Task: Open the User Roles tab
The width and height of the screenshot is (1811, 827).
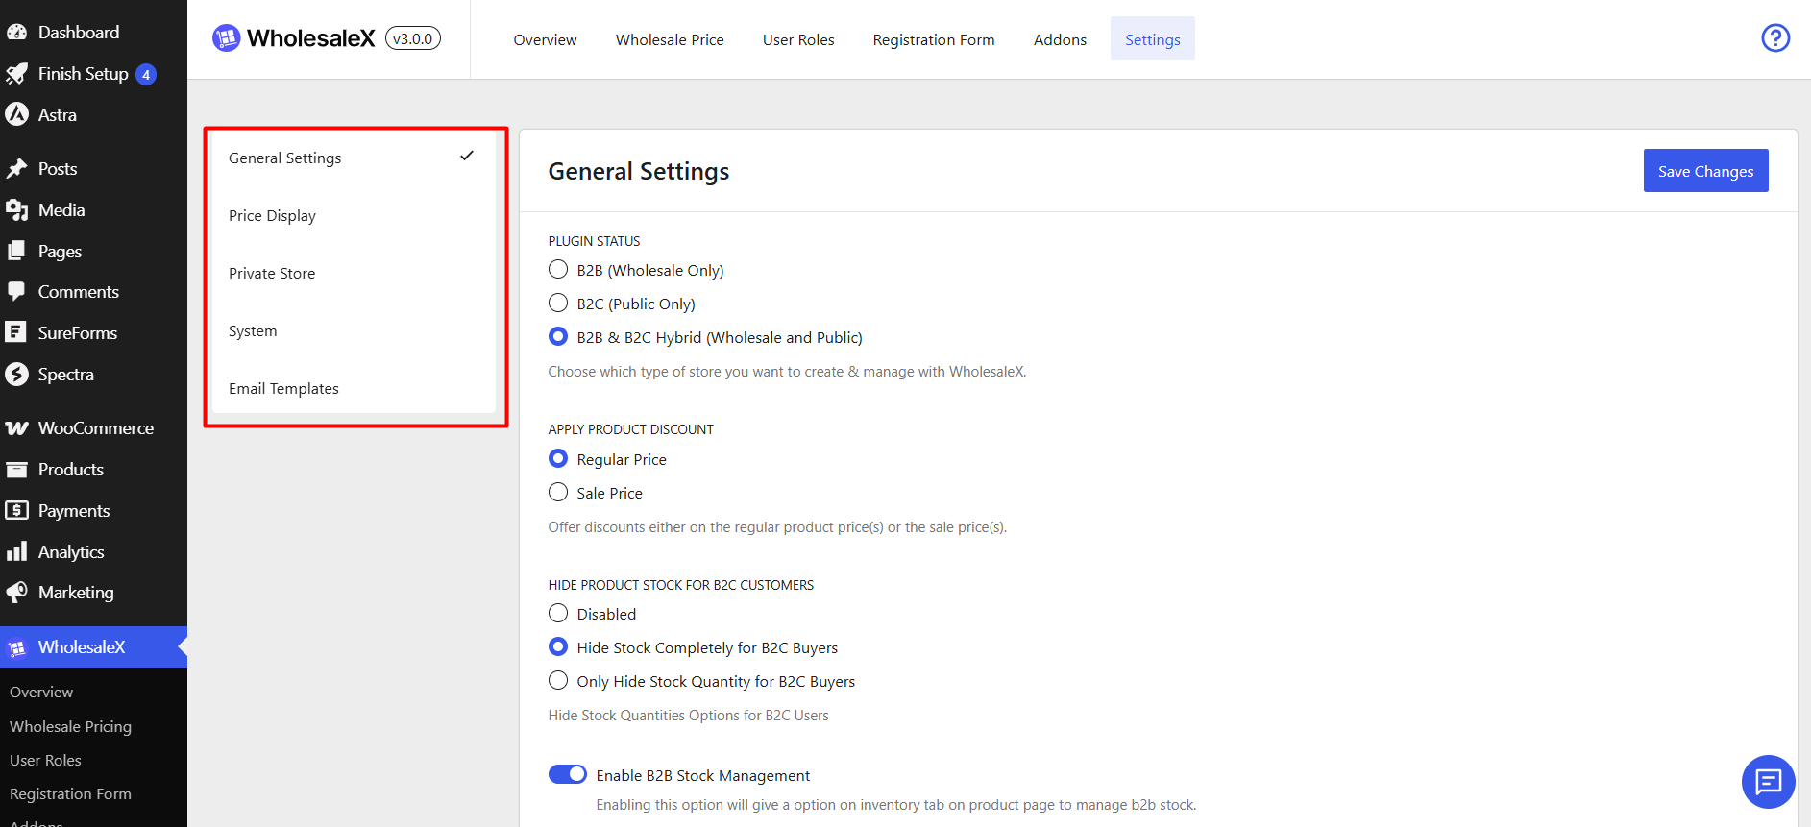Action: click(x=798, y=39)
